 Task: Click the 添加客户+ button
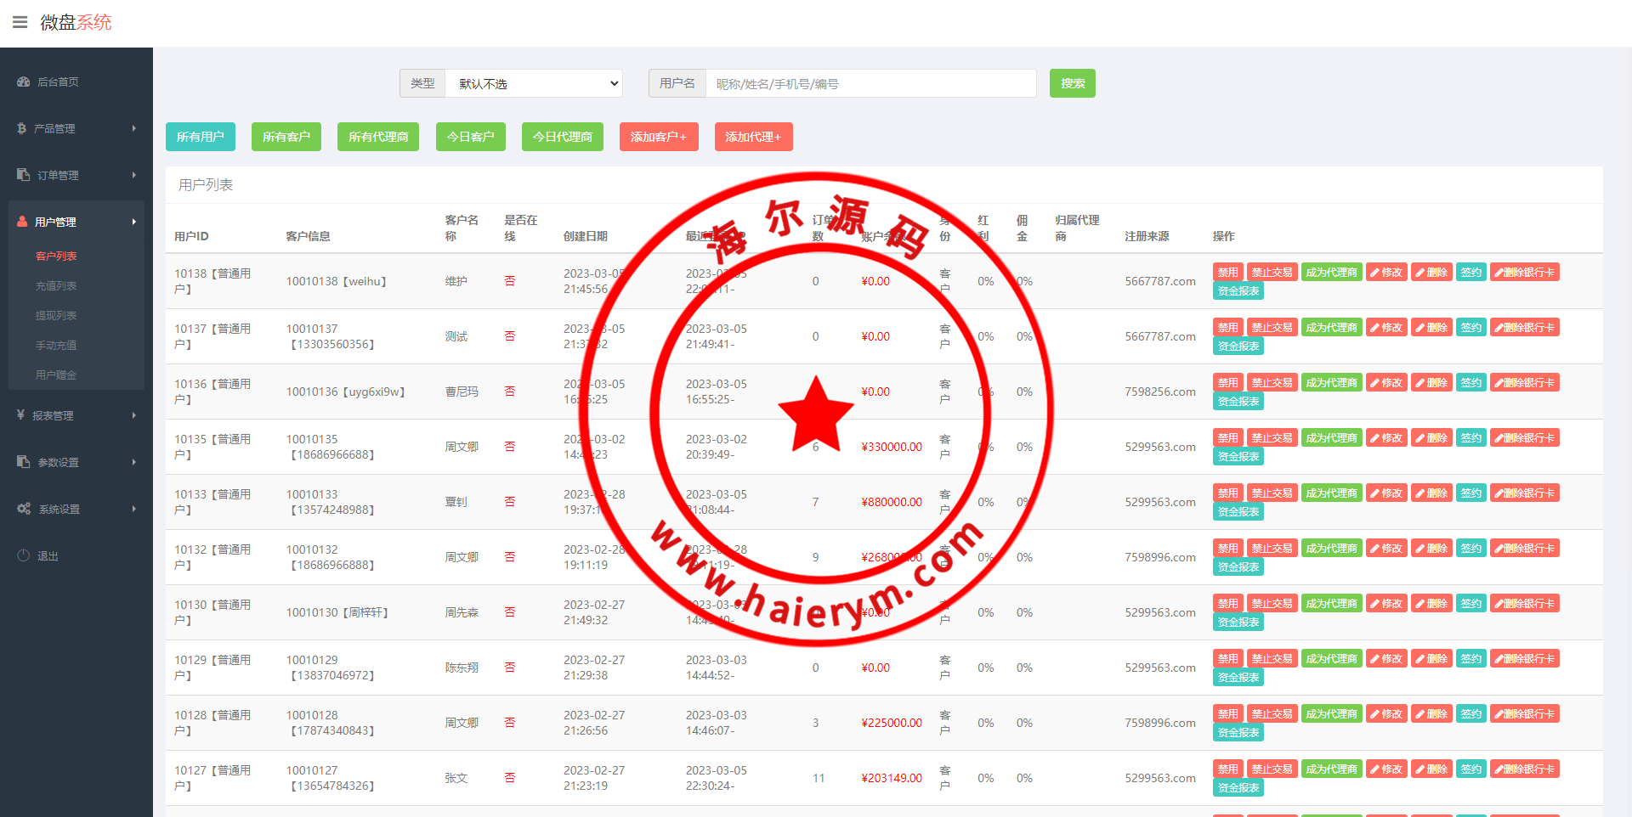tap(659, 137)
